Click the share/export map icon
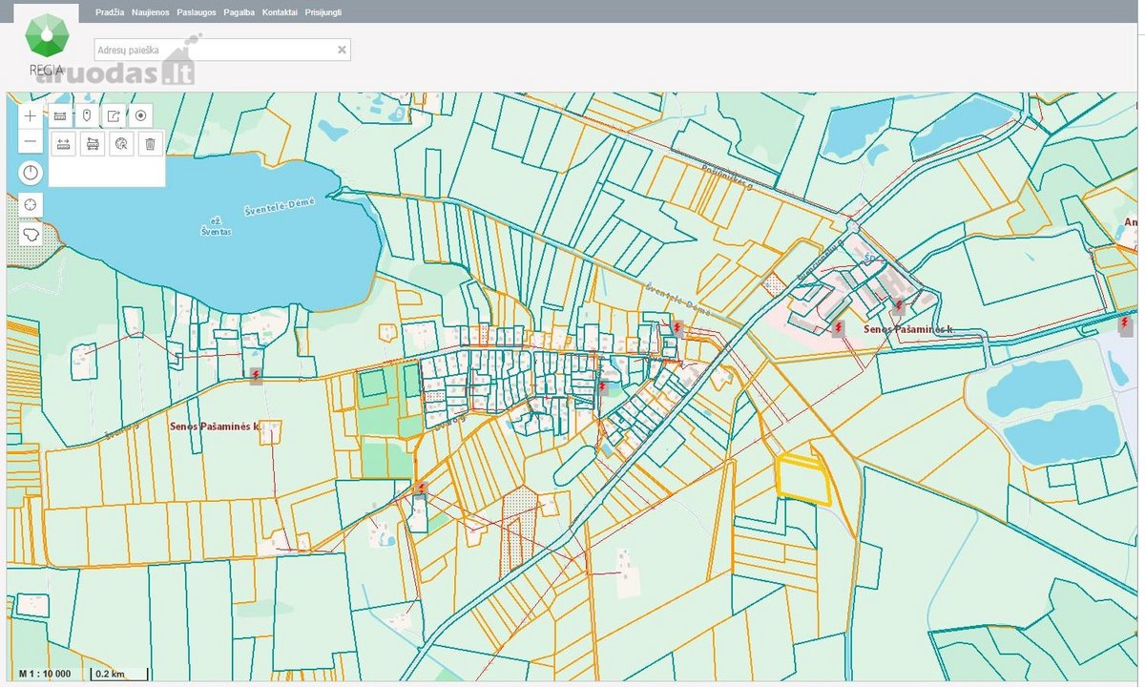 (114, 115)
